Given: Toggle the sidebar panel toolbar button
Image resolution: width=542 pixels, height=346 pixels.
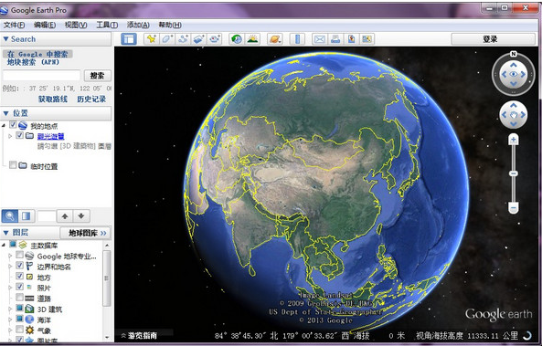Looking at the screenshot, I should pos(129,39).
